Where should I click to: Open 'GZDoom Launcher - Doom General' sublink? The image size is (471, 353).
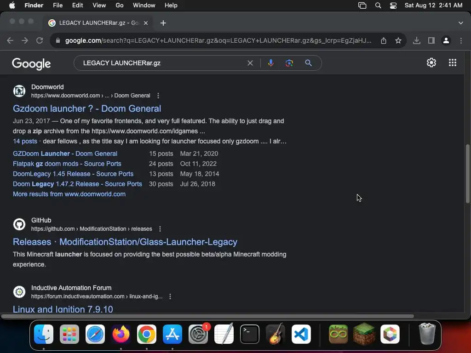(65, 154)
